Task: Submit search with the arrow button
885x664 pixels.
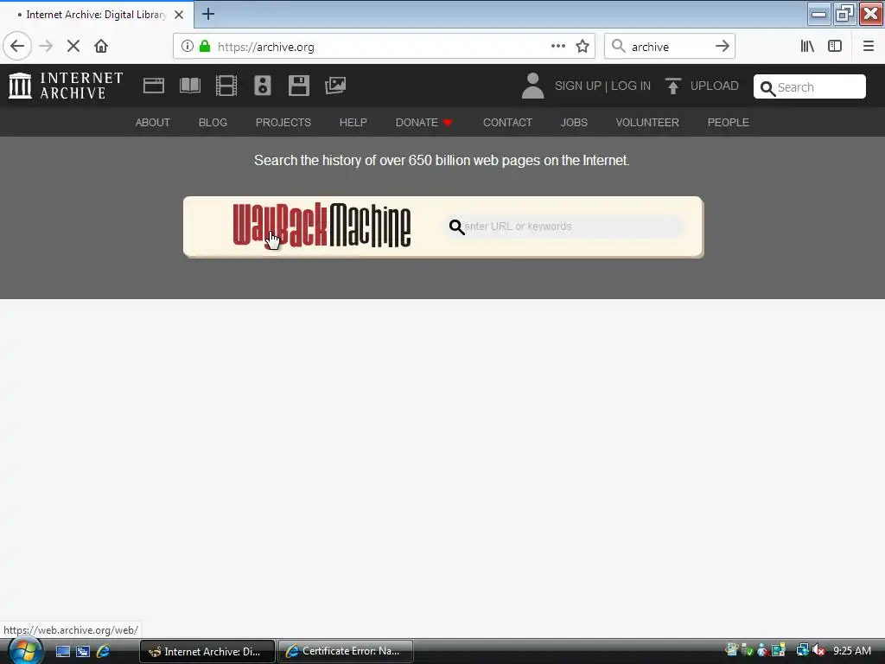Action: [723, 47]
